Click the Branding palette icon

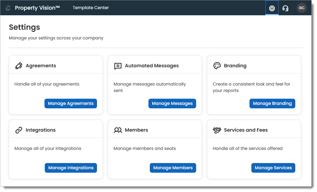pyautogui.click(x=217, y=66)
